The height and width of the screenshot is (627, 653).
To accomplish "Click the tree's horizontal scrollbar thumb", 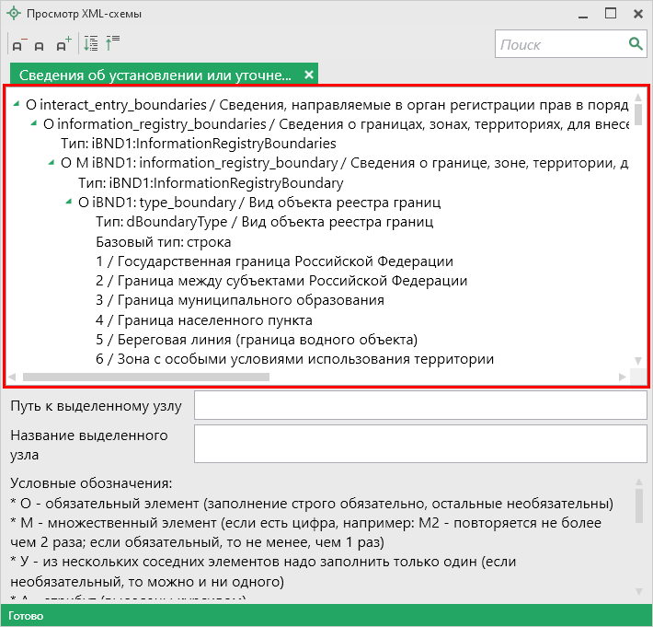I will pyautogui.click(x=145, y=377).
